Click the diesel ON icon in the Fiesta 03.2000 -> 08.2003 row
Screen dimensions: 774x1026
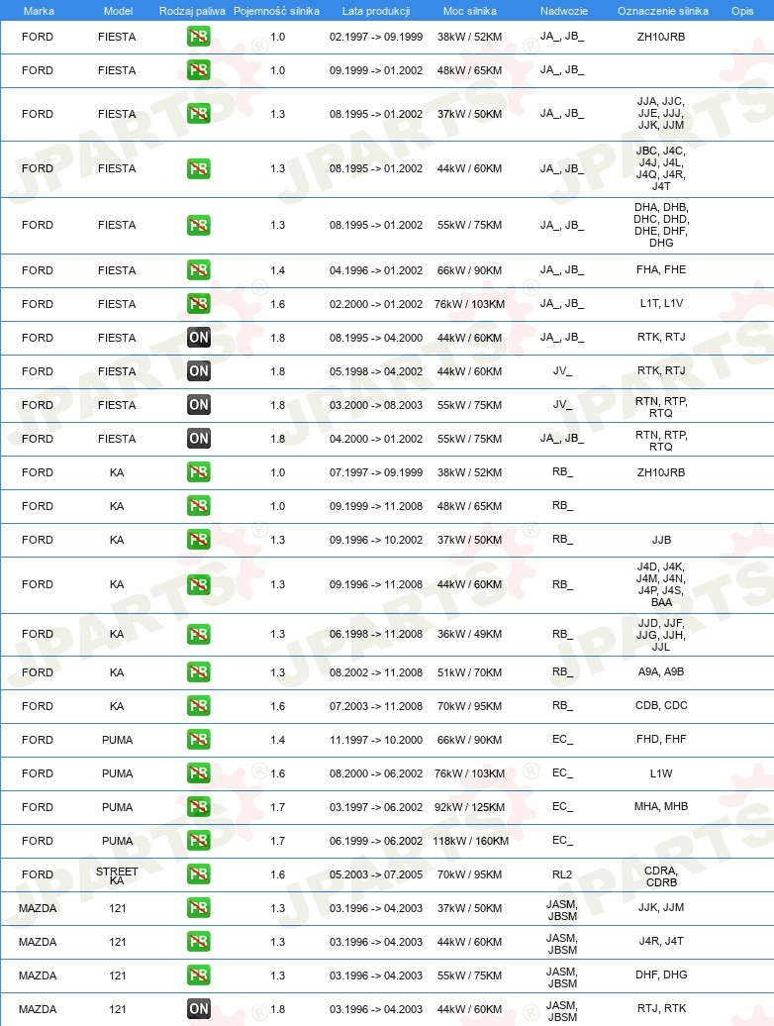(x=199, y=405)
